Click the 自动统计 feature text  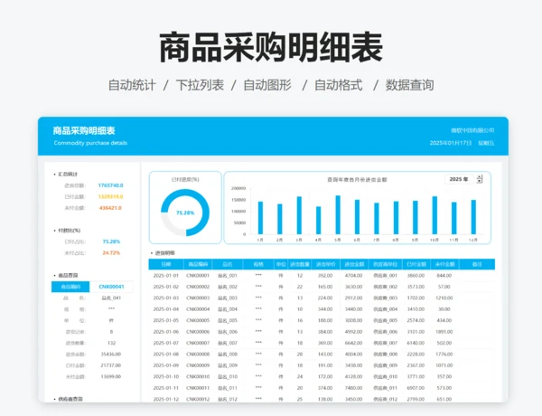132,85
